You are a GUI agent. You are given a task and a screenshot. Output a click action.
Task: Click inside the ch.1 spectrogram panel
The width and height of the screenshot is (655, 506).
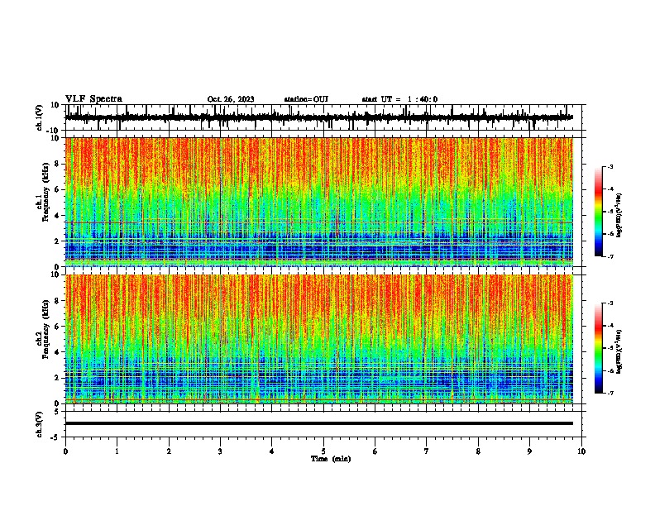click(318, 202)
